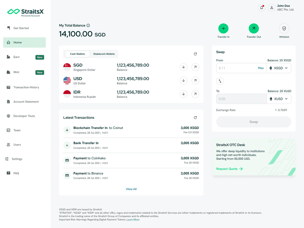Viewport: 304px width, 228px height.
Task: Click the Blockchain Transfer In down-arrow icon
Action: 67,130
